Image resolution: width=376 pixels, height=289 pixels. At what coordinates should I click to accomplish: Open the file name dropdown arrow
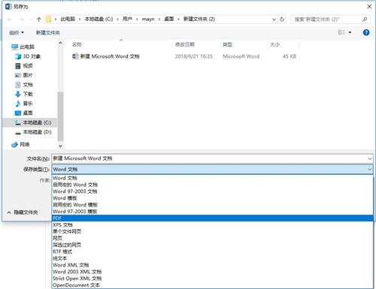click(x=369, y=158)
